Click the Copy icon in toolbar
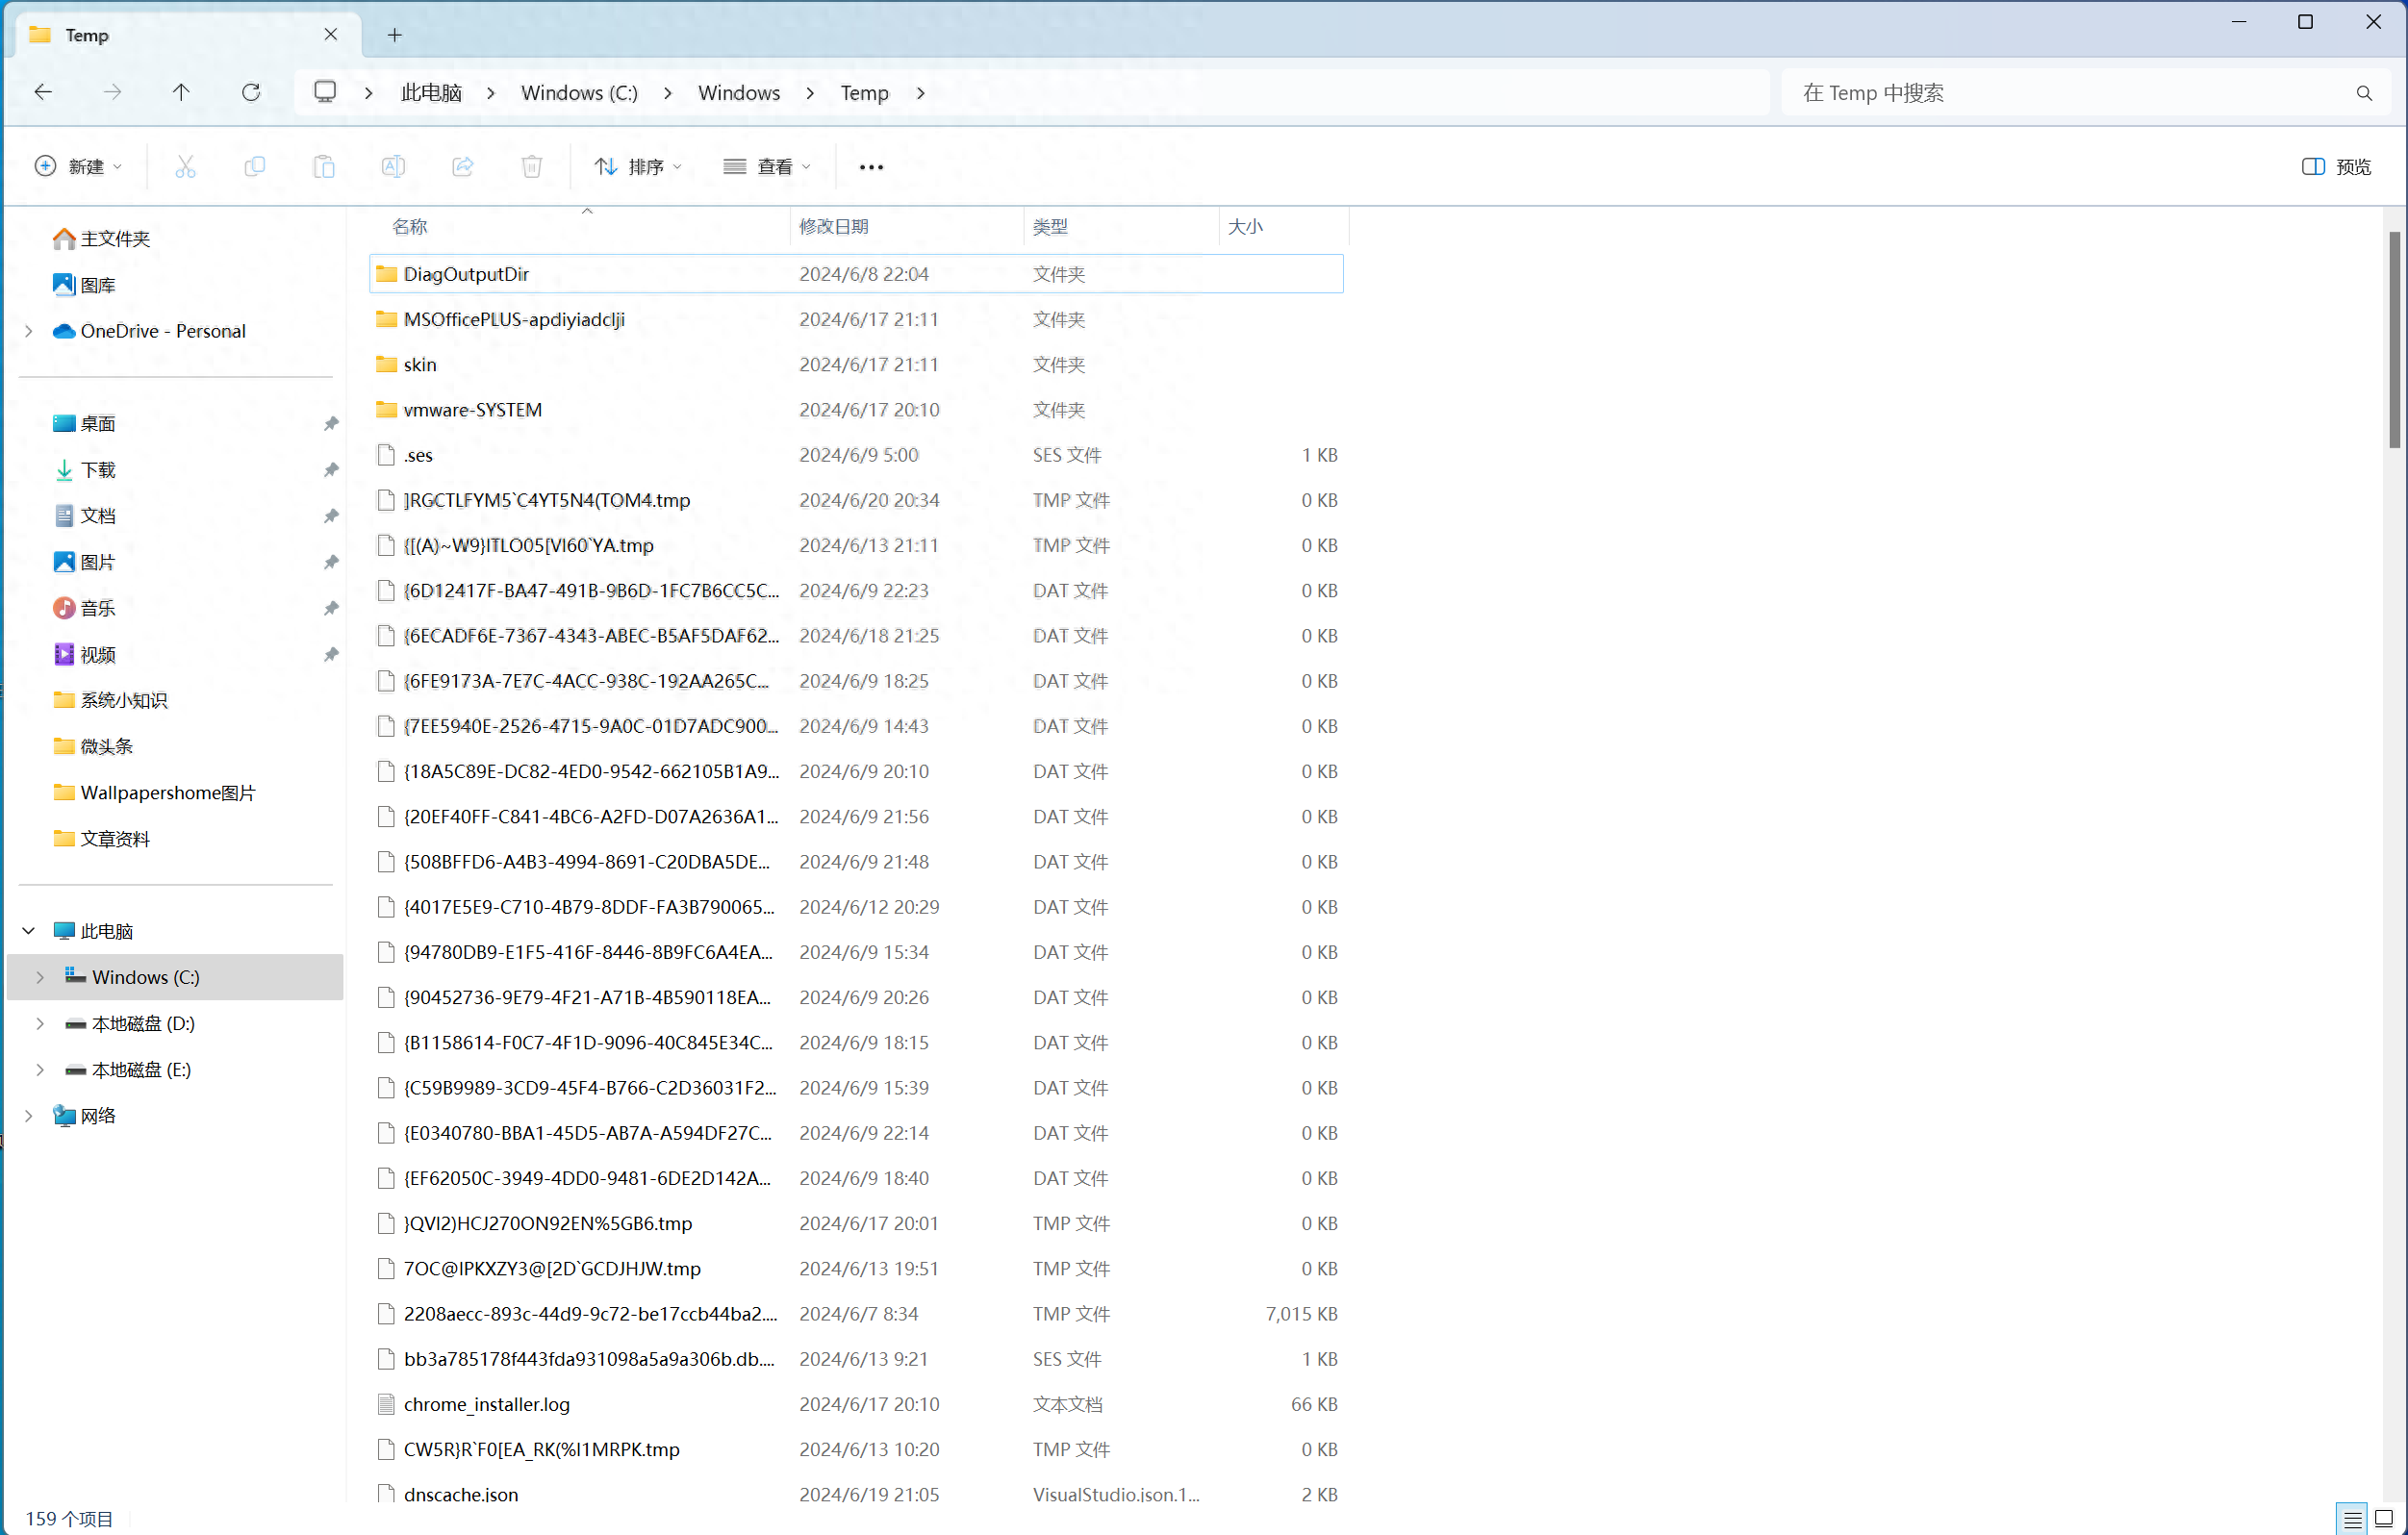The width and height of the screenshot is (2408, 1535). (x=254, y=166)
